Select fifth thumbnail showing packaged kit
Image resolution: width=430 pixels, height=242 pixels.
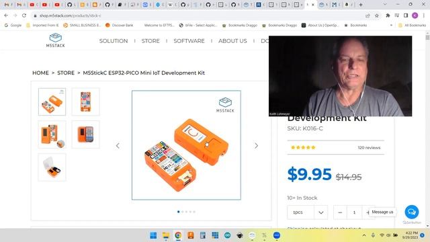[x=52, y=167]
